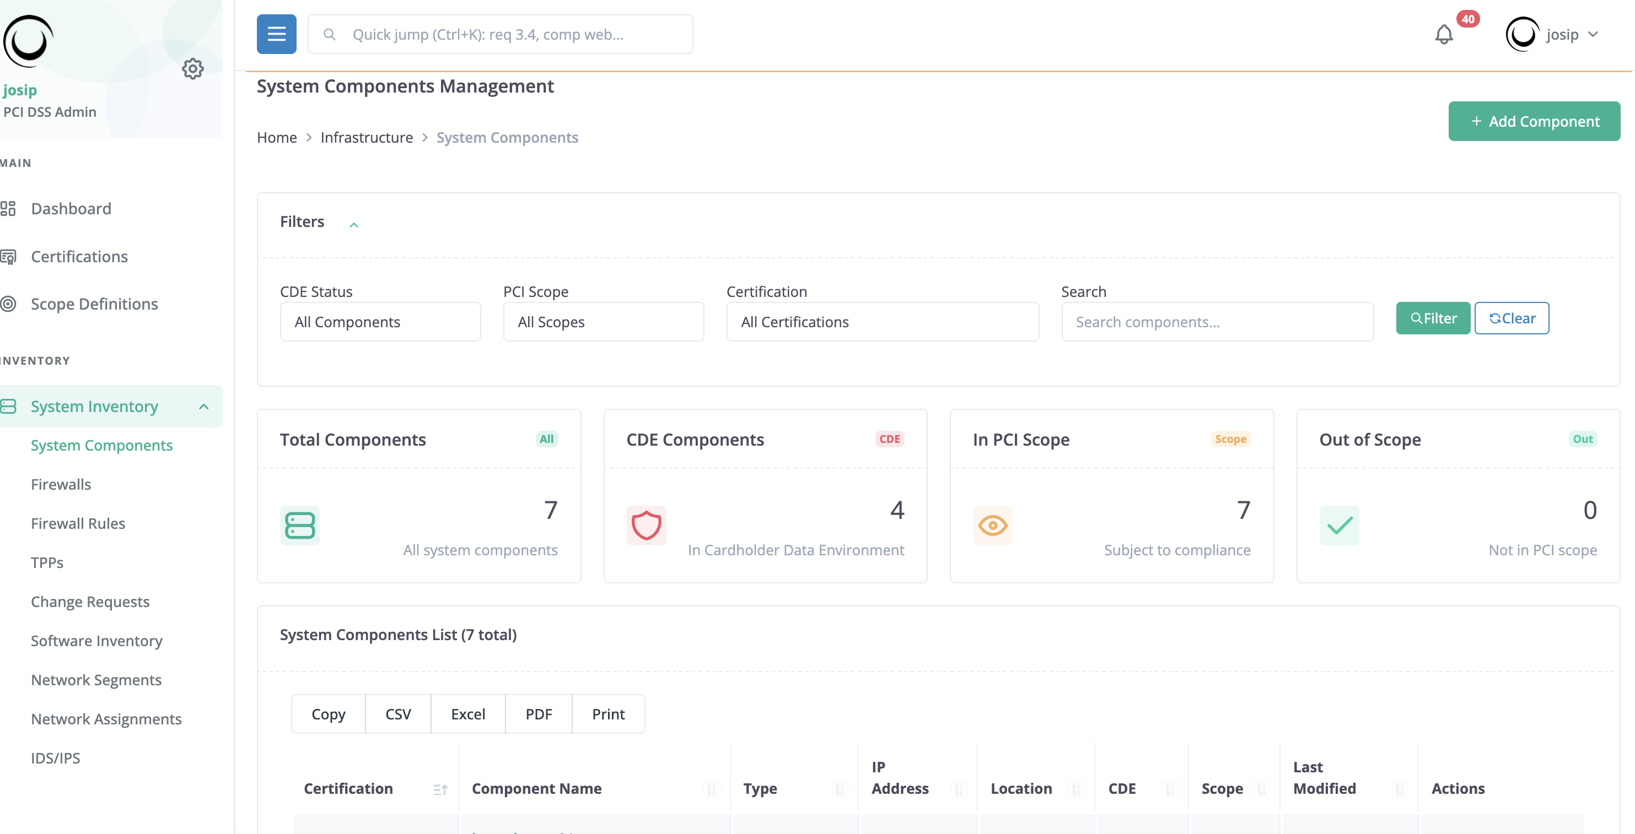1635x834 pixels.
Task: Click the Certifications icon in the sidebar
Action: [x=9, y=256]
